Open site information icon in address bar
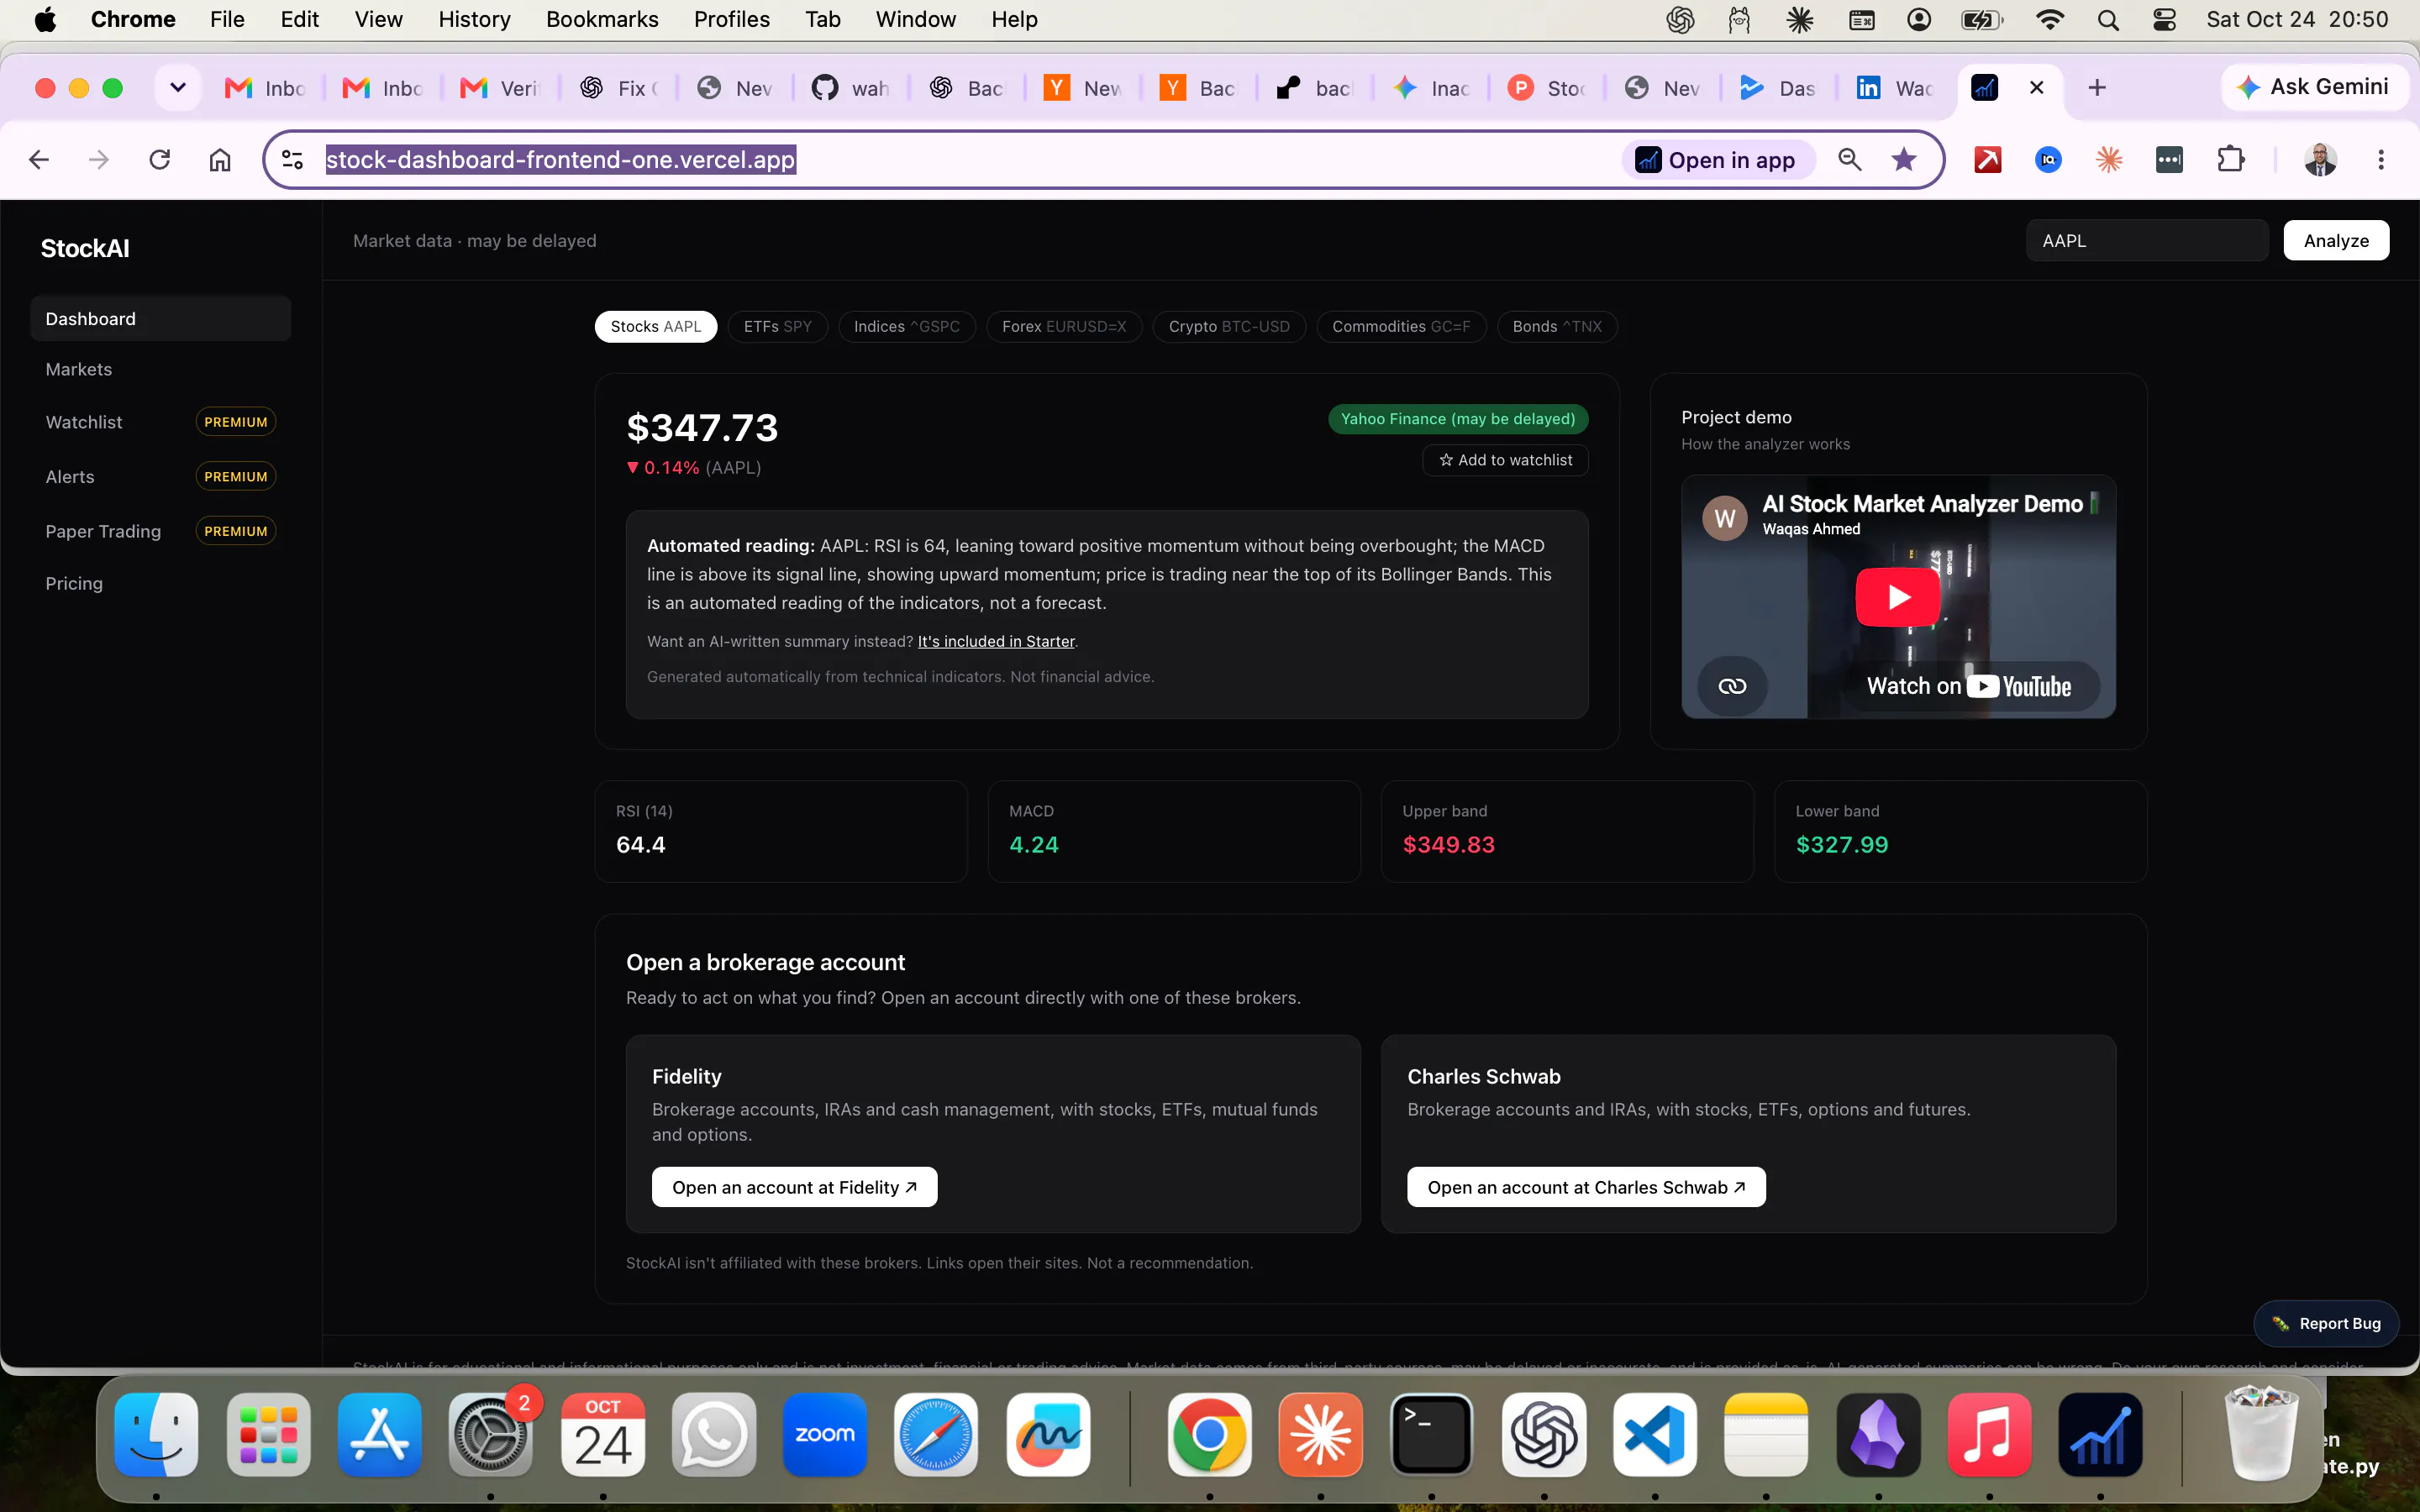 292,159
